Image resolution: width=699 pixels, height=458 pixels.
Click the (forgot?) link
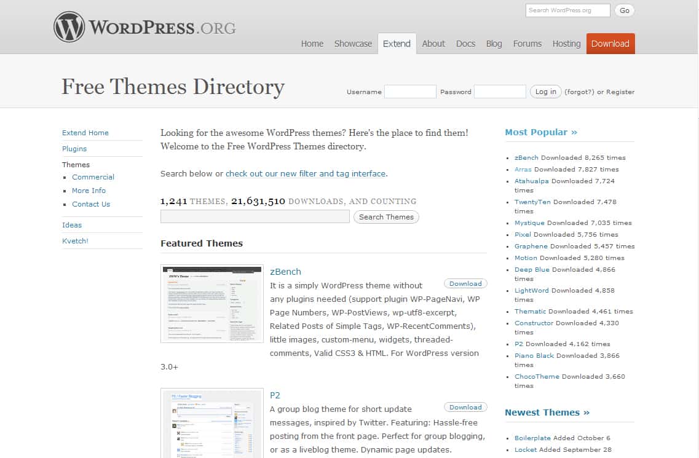[579, 92]
